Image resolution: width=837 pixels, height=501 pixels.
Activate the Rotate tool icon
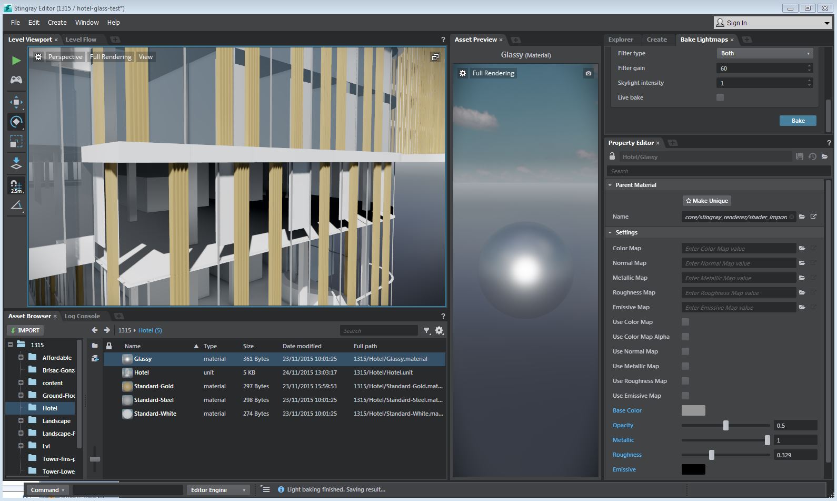pyautogui.click(x=16, y=122)
